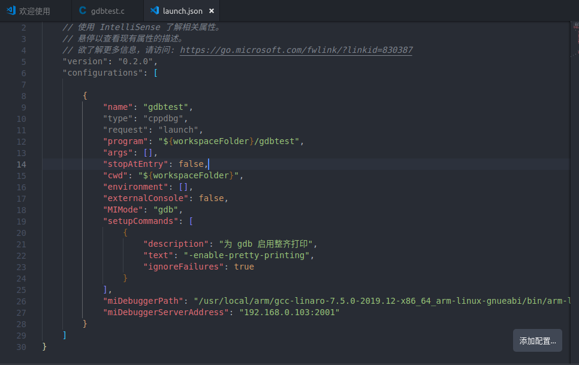Click the -enable-pretty-printing text value

point(246,256)
